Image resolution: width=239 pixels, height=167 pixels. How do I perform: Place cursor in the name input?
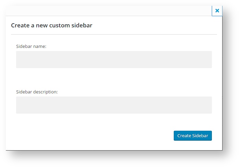[x=114, y=60]
